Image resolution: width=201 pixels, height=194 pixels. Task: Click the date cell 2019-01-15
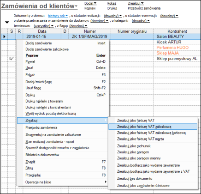[36, 36]
